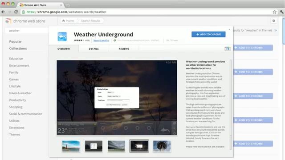The image size is (285, 160).
Task: Select the highlighted fourth screenshot thumbnail
Action: click(139, 146)
